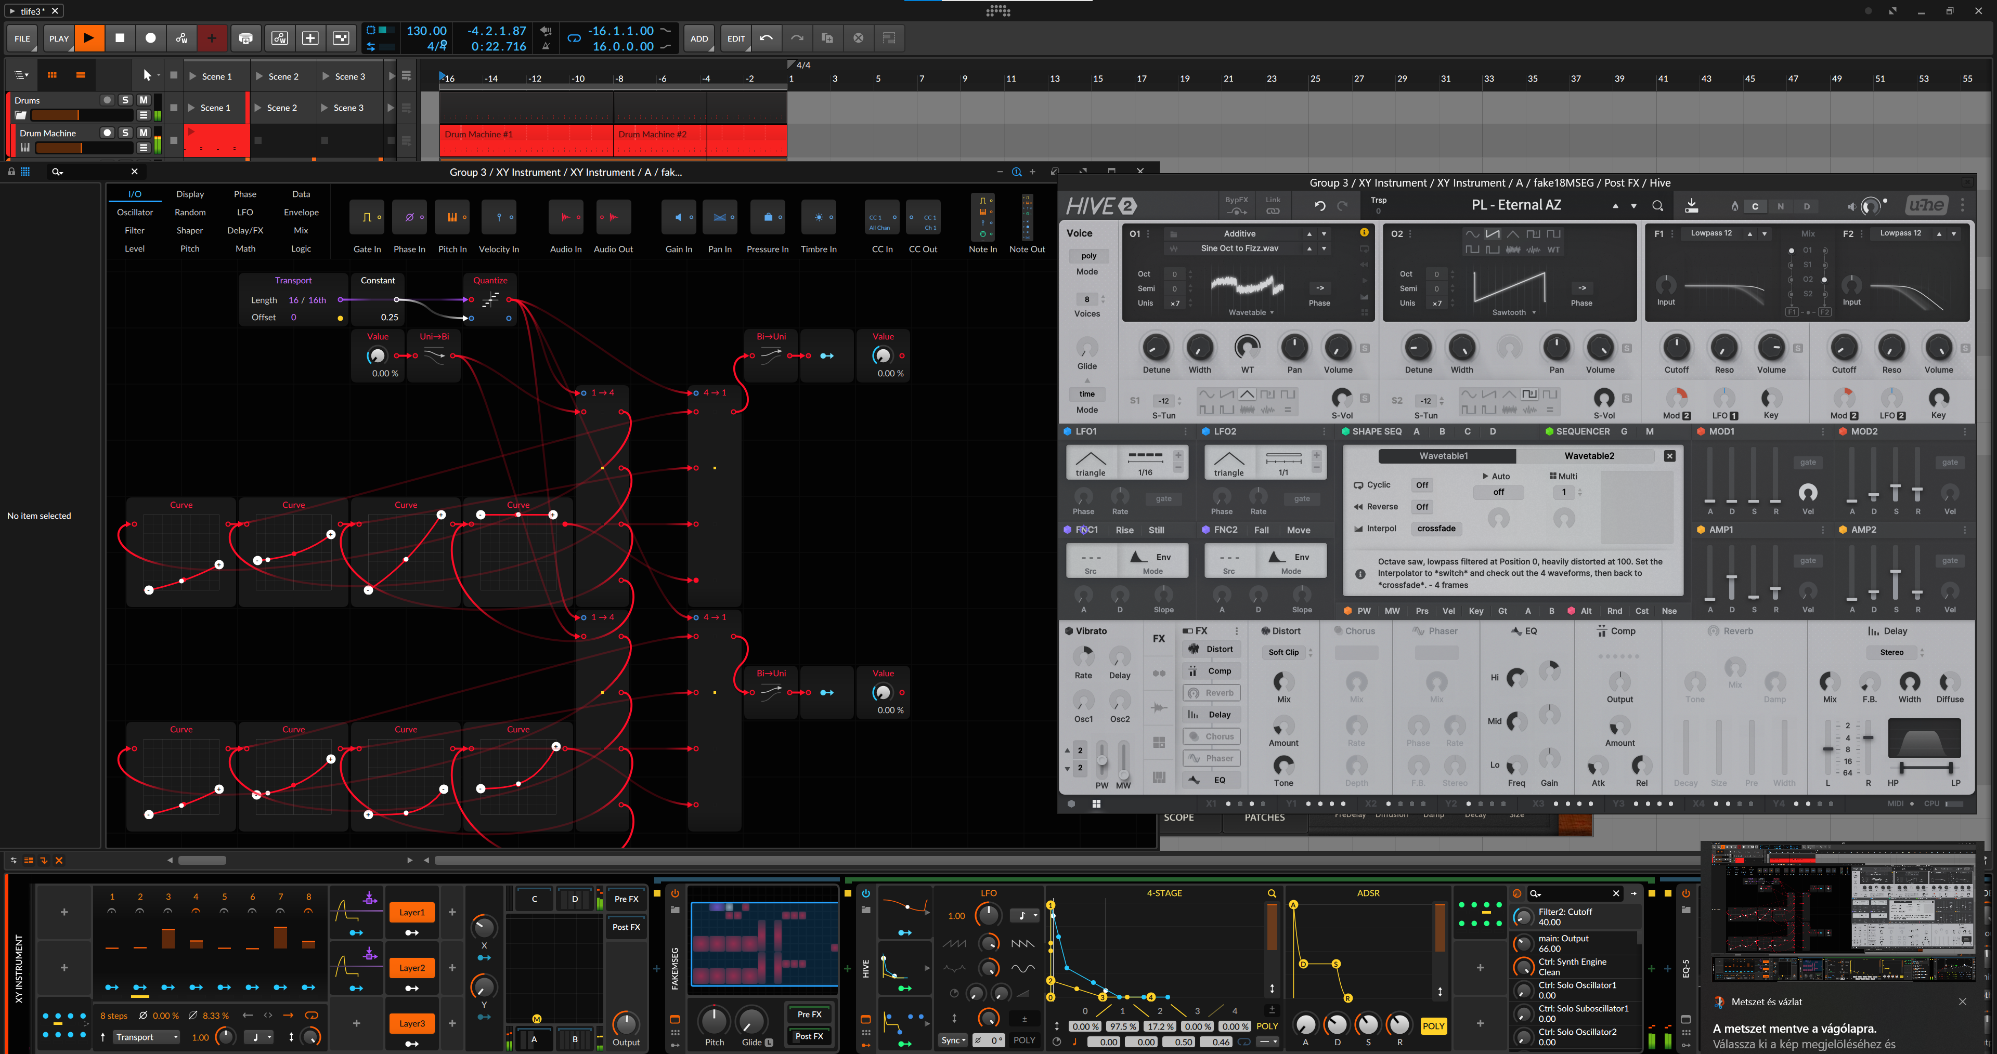Solo the Drum Machine track

click(x=125, y=133)
